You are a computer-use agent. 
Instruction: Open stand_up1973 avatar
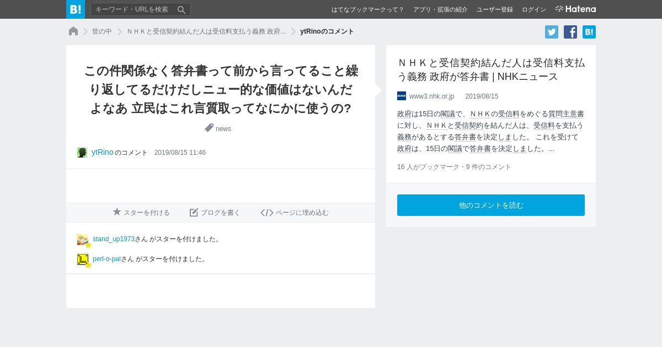[x=83, y=240]
